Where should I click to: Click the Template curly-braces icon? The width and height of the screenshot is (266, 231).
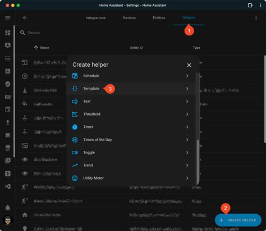75,89
